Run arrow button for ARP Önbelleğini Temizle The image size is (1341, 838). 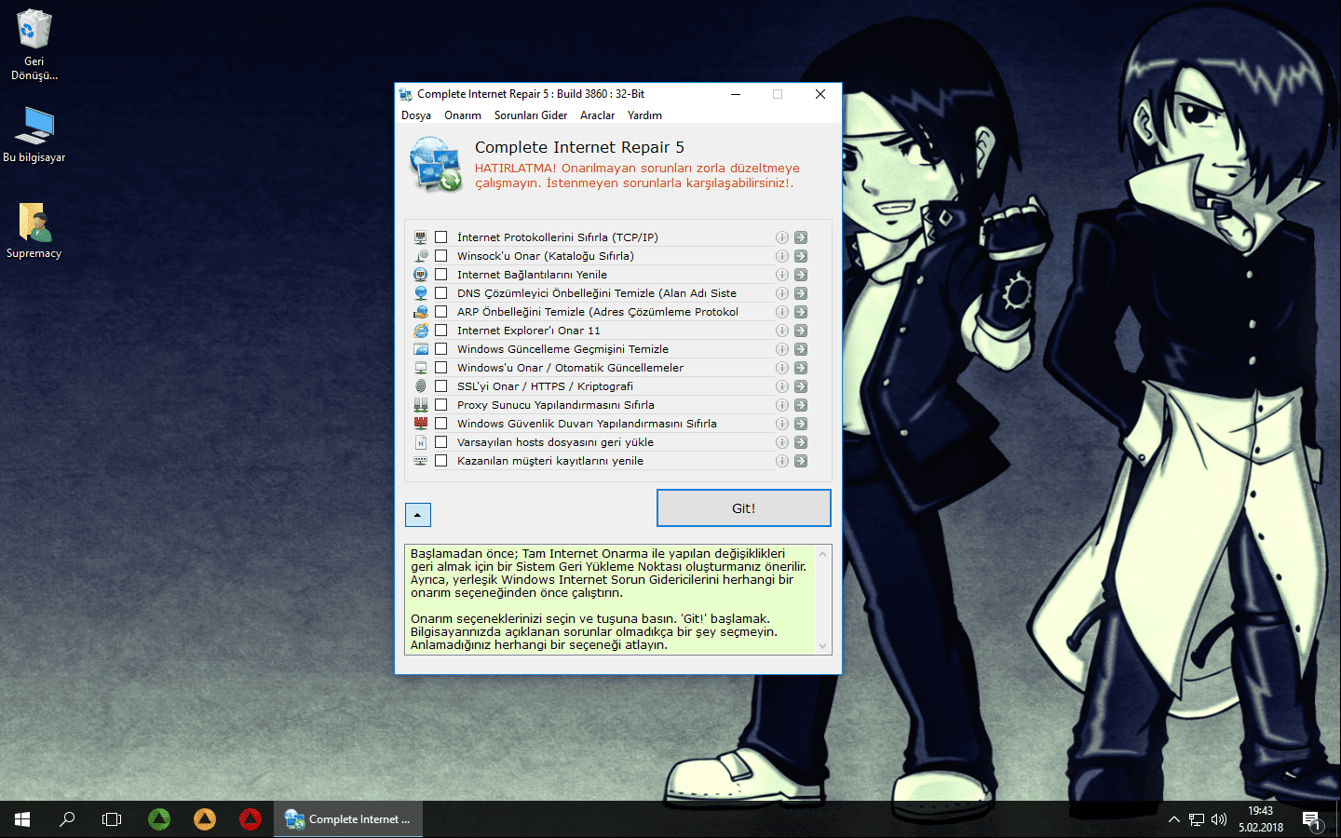pyautogui.click(x=801, y=312)
